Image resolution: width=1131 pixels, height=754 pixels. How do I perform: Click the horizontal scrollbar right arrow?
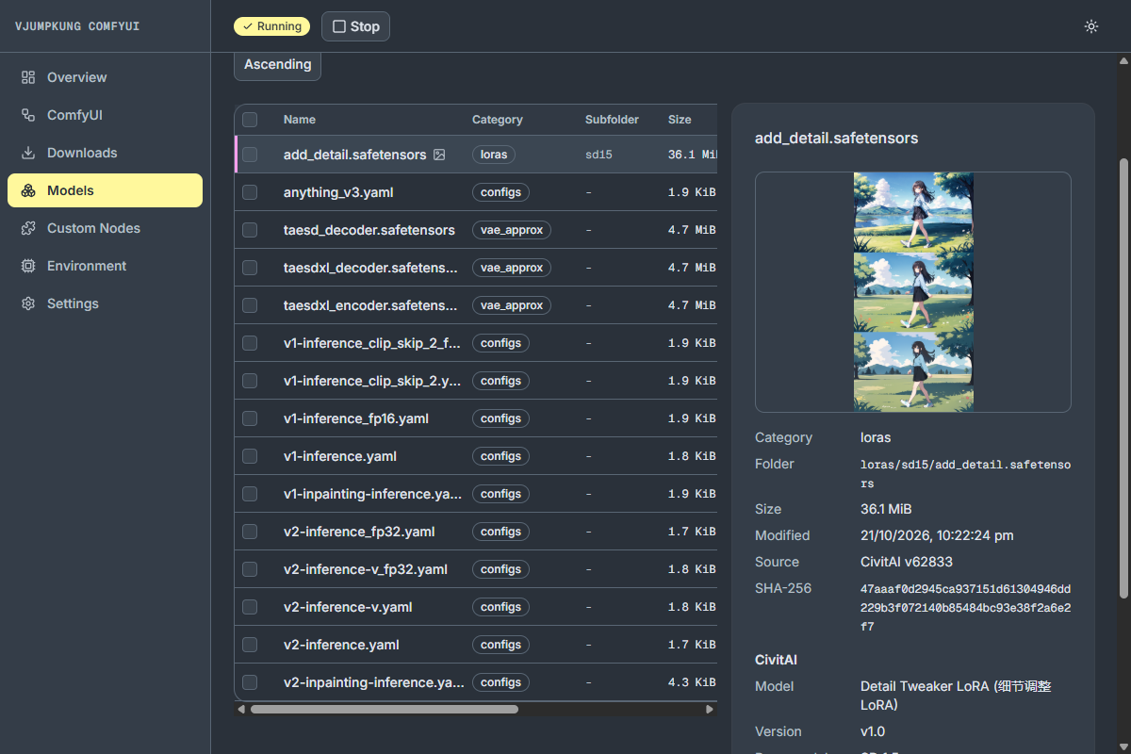[711, 709]
